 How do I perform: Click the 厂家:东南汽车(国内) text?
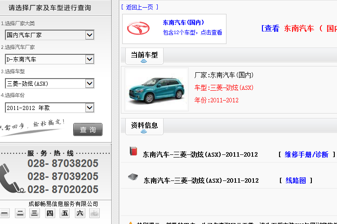pos(224,75)
